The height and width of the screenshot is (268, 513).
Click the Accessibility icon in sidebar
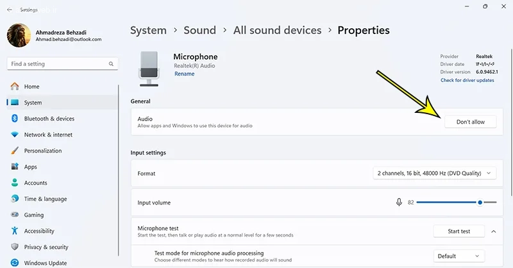tap(14, 231)
